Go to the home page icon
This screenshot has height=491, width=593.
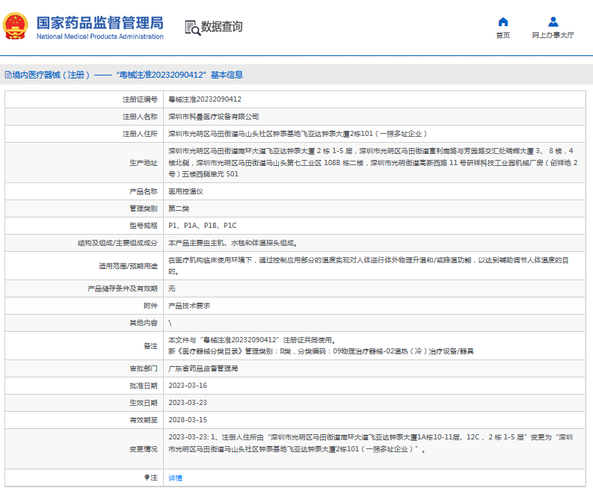(x=503, y=22)
